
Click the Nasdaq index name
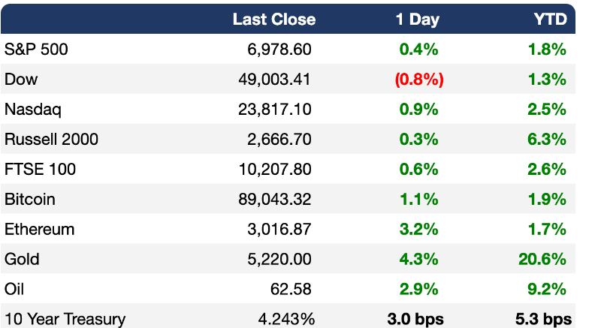pyautogui.click(x=33, y=110)
